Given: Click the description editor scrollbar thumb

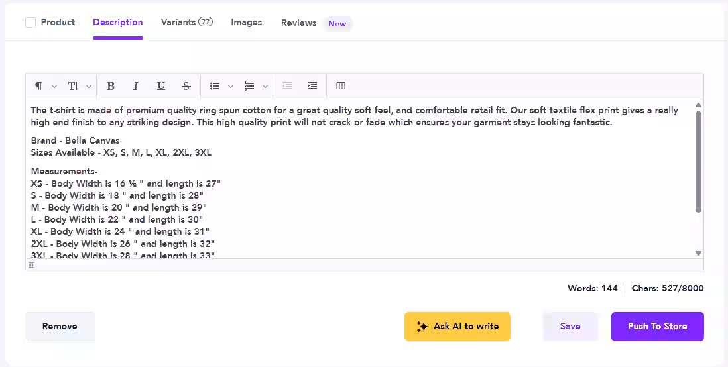Looking at the screenshot, I should tap(698, 162).
